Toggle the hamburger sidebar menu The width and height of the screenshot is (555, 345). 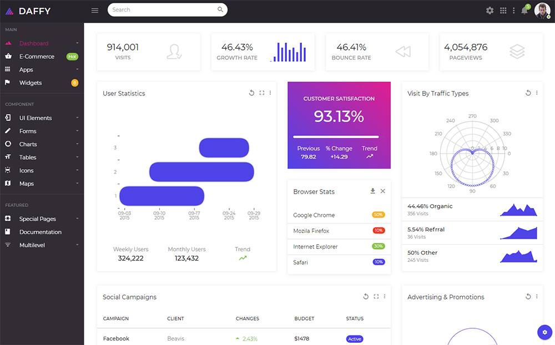pyautogui.click(x=94, y=11)
